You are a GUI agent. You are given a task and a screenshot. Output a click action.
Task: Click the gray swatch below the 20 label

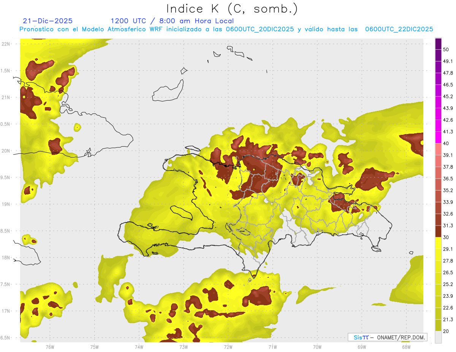tap(438, 337)
